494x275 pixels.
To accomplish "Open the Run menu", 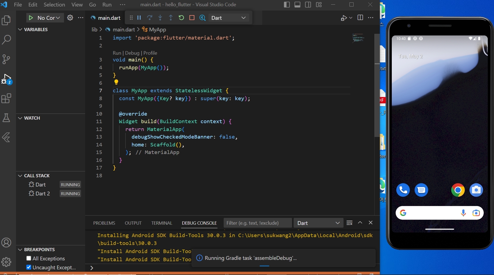I will [107, 5].
